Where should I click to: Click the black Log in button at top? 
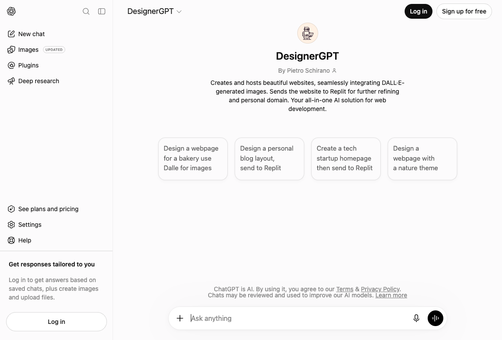[x=419, y=11]
